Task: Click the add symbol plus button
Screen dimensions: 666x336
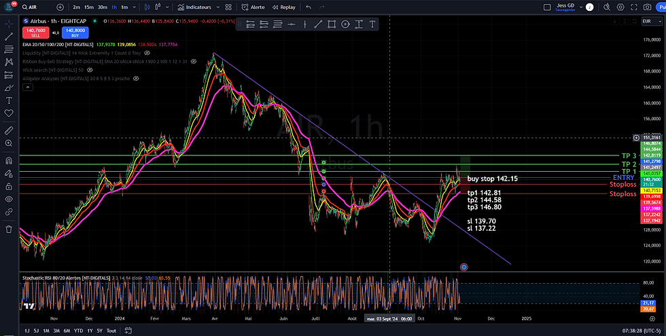Action: tap(60, 7)
